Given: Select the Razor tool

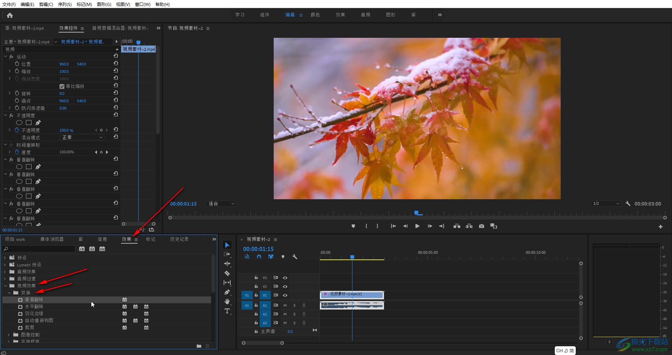Looking at the screenshot, I should [x=227, y=273].
